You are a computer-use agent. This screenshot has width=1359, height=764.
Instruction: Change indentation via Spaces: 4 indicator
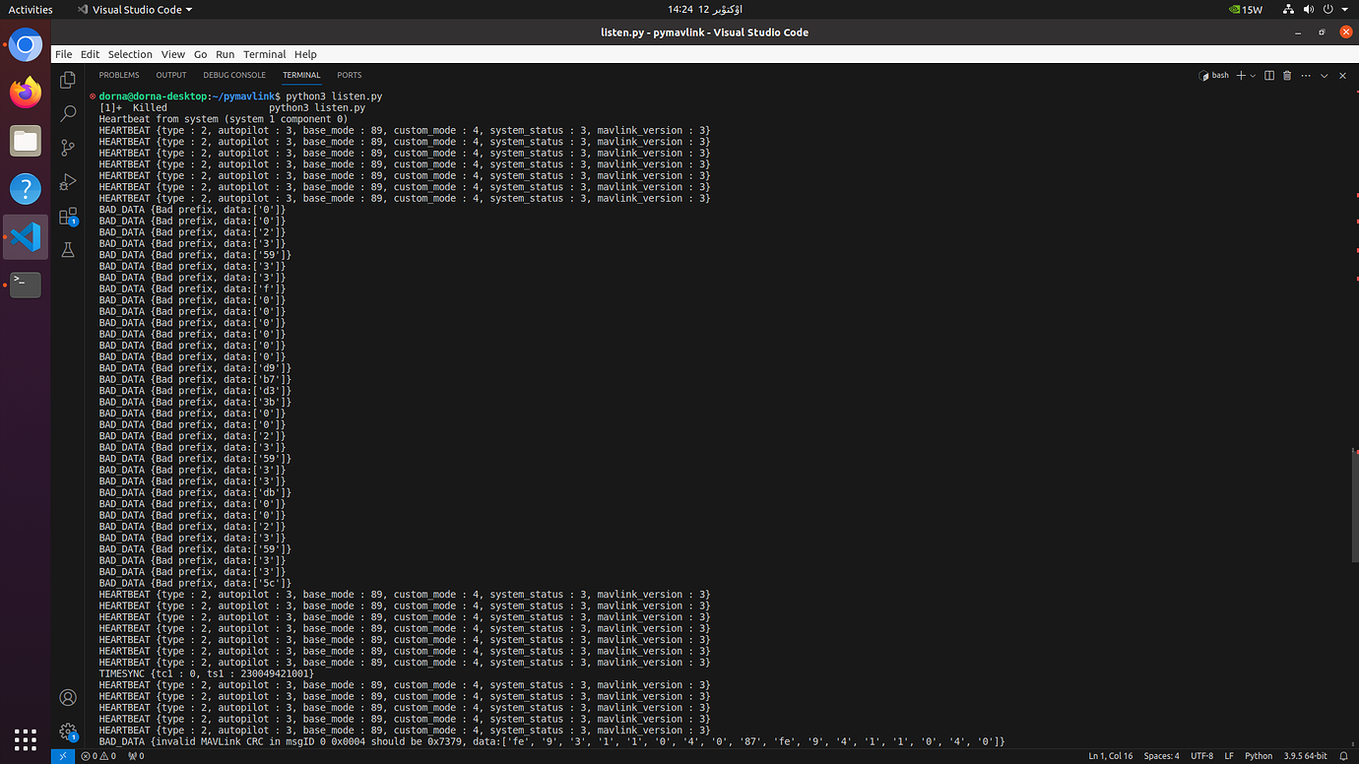coord(1162,756)
